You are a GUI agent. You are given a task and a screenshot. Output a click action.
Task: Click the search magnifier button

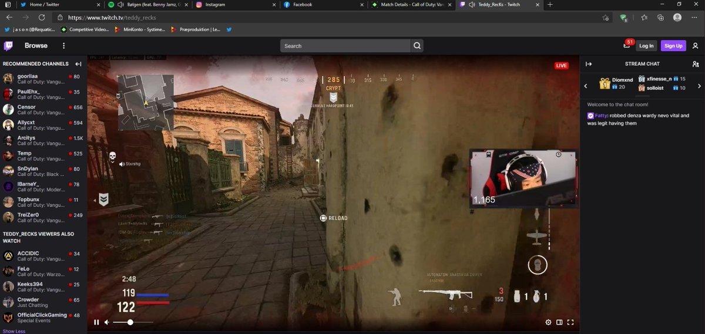point(417,46)
